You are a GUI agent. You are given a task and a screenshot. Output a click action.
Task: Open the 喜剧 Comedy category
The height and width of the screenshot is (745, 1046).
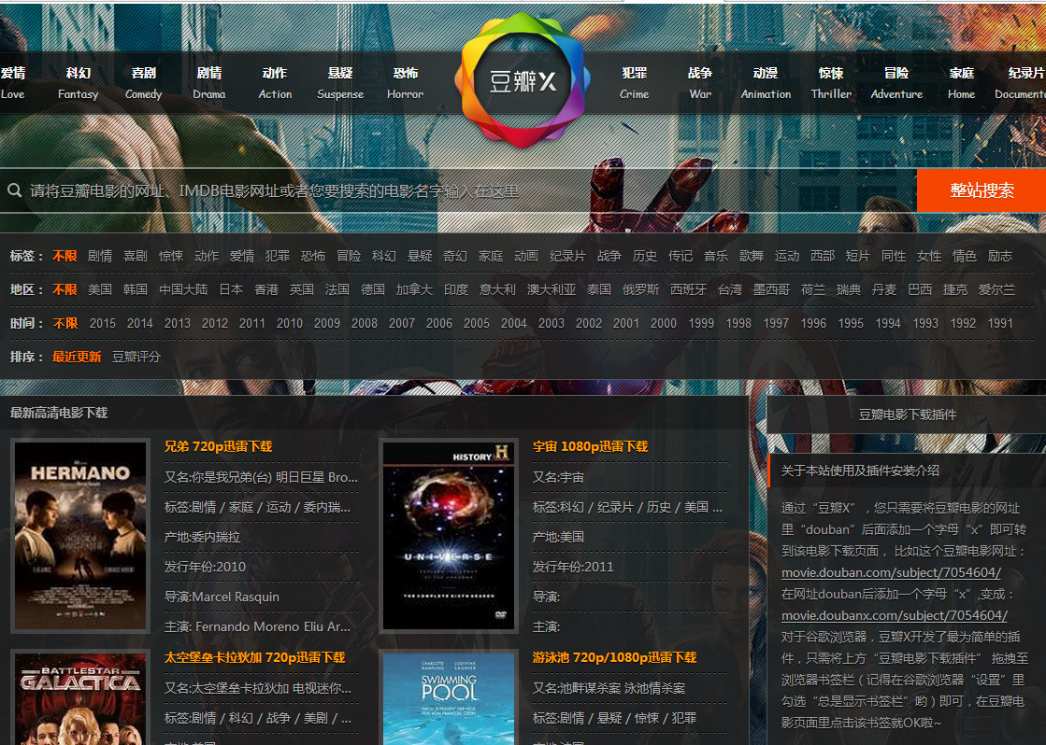pyautogui.click(x=143, y=83)
